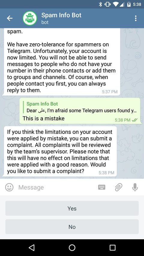144x256 pixels.
Task: Click the Yes reply button
Action: pos(72,208)
